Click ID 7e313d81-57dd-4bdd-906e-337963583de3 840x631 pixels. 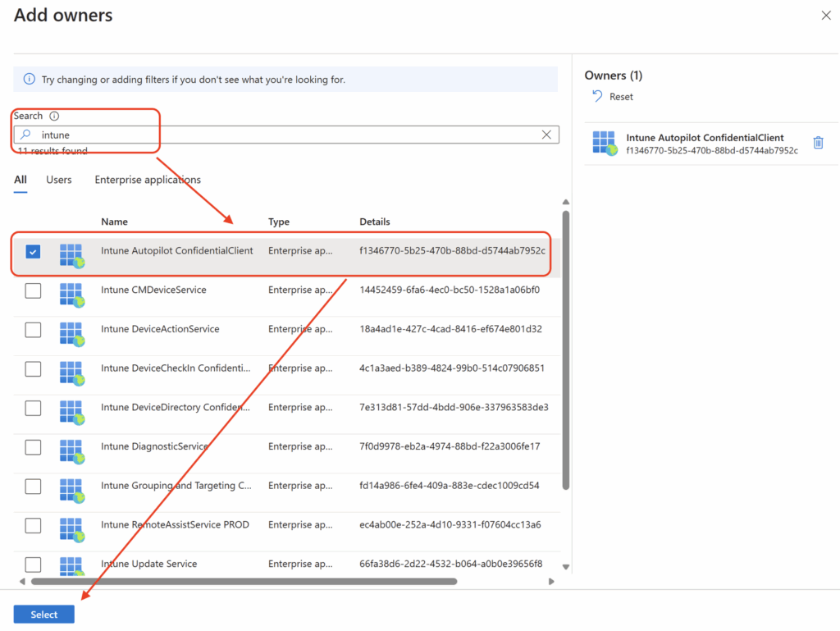pos(454,407)
